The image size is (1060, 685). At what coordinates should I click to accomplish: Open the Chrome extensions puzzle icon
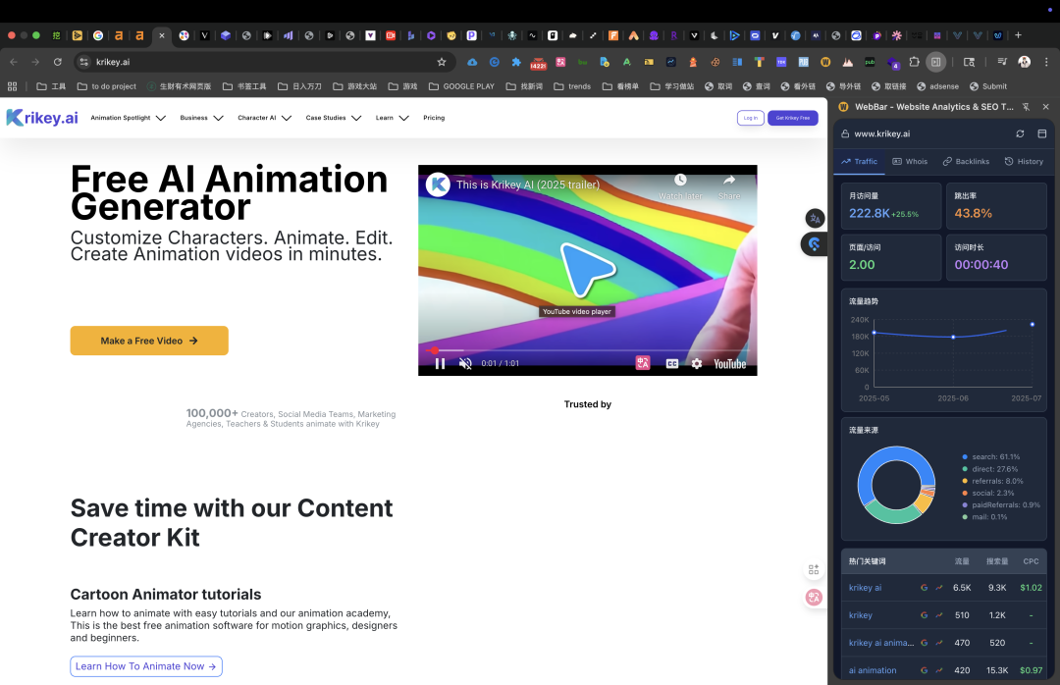[914, 62]
